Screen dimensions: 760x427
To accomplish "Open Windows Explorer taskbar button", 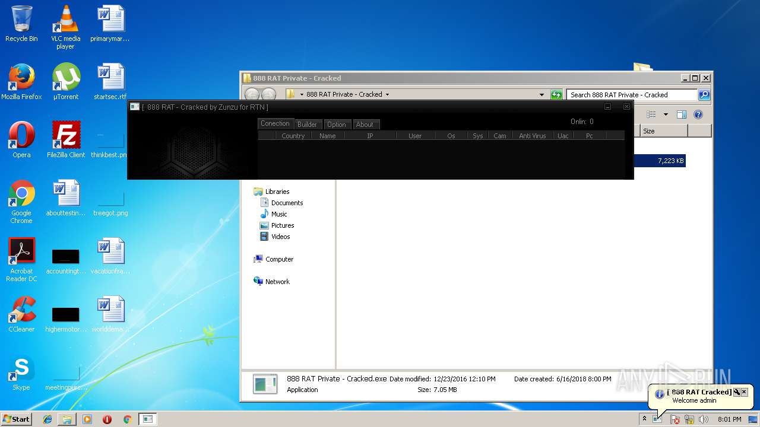I will tap(67, 419).
